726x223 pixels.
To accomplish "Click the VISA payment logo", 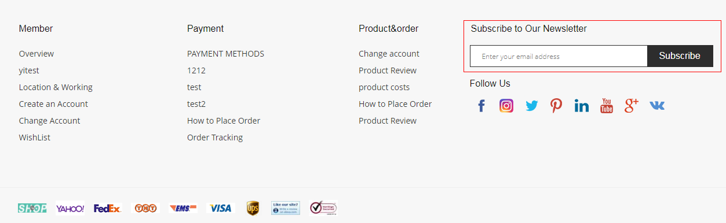I will [x=220, y=208].
